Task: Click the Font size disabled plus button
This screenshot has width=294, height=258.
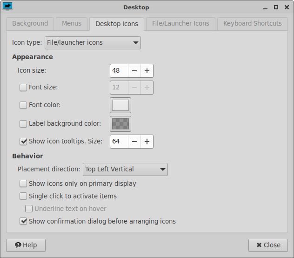Action: click(147, 88)
